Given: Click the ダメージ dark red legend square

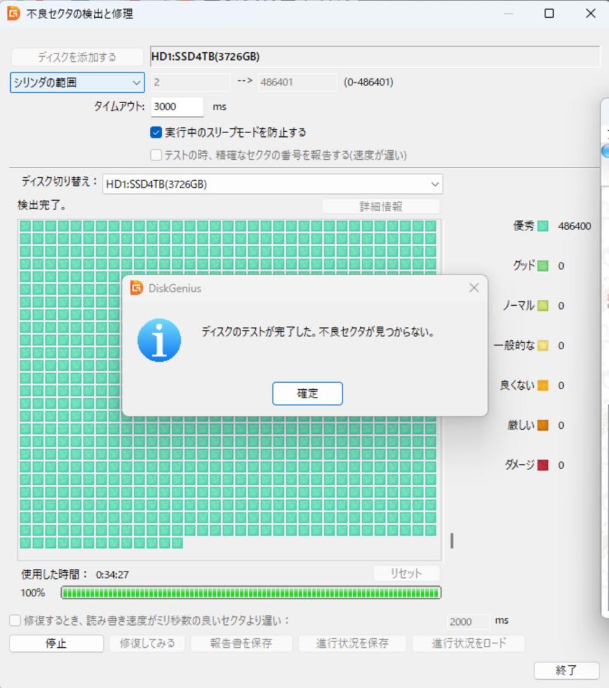Looking at the screenshot, I should point(542,465).
